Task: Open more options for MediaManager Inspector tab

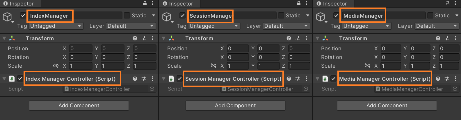Action: pyautogui.click(x=455, y=3)
